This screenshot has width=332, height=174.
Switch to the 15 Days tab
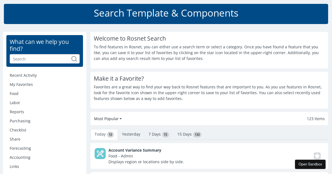pyautogui.click(x=189, y=134)
